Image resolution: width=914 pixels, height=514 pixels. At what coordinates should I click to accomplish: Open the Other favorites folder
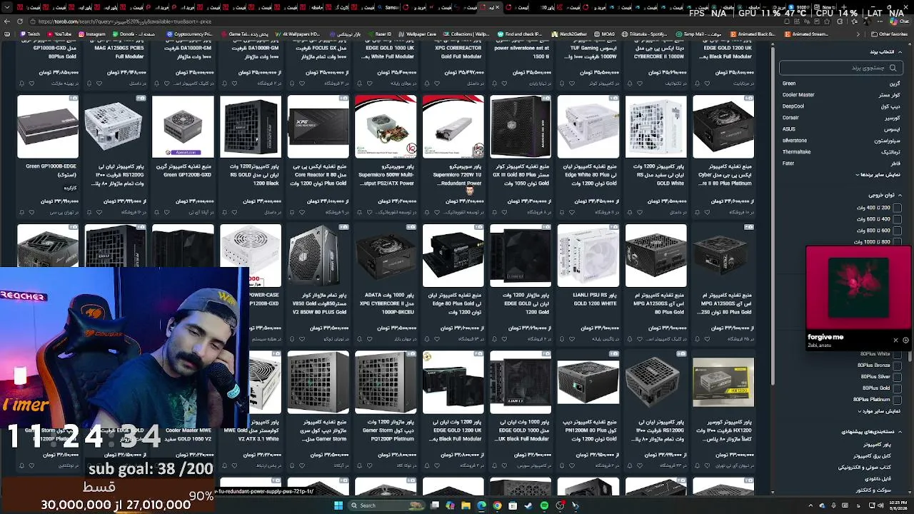888,34
